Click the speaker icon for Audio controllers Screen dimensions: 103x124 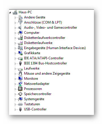(20, 28)
